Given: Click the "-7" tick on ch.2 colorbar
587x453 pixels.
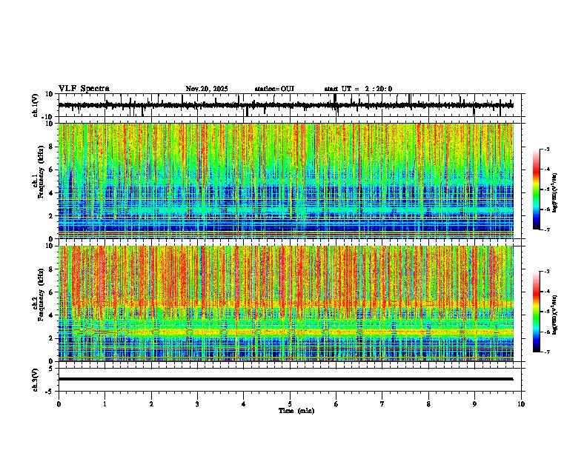Looking at the screenshot, I should (546, 352).
